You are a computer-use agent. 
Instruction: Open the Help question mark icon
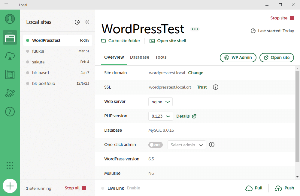click(x=10, y=112)
